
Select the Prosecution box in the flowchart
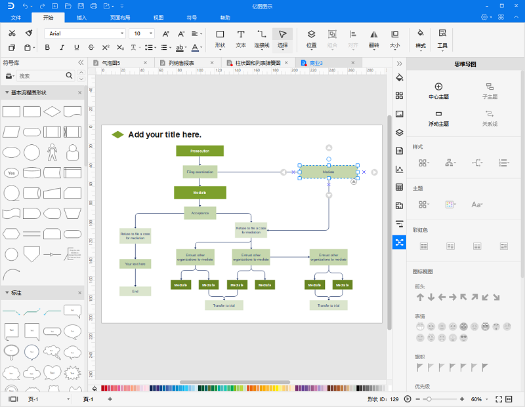pyautogui.click(x=200, y=151)
